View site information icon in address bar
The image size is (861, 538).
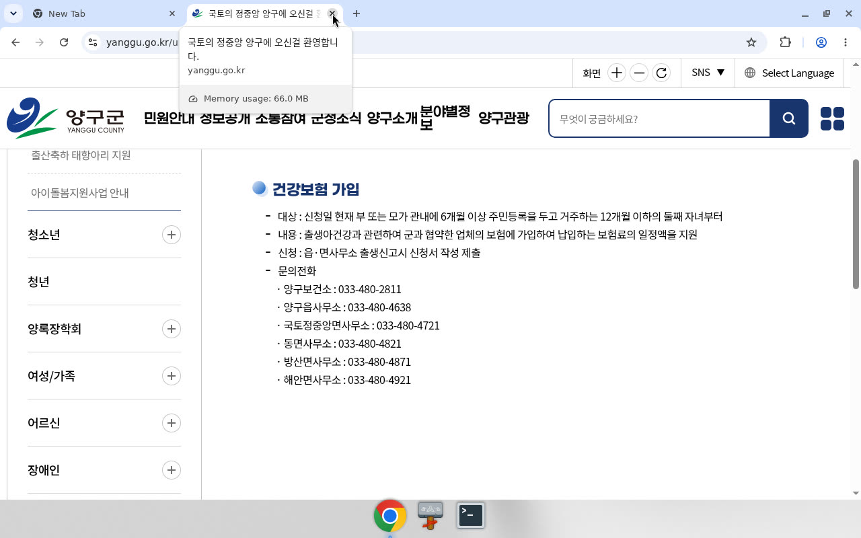coord(93,42)
